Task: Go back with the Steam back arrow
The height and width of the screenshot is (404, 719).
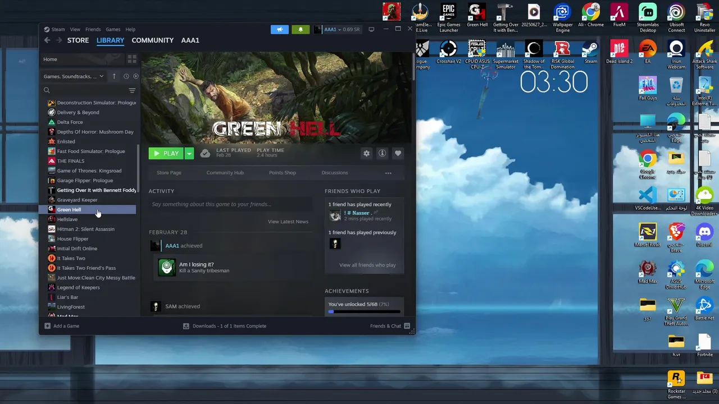Action: (x=47, y=40)
